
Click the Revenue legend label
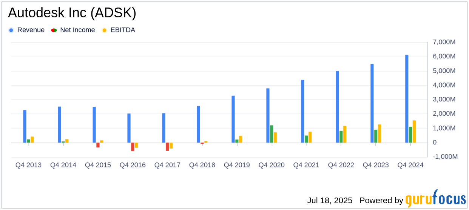pos(31,30)
